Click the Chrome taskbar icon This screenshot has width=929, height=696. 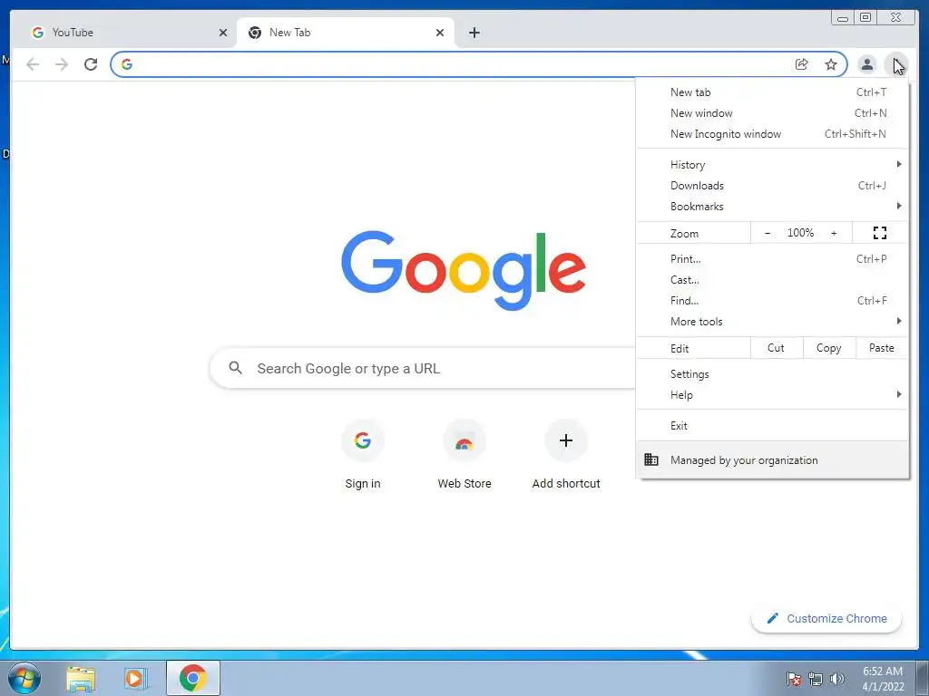[192, 678]
